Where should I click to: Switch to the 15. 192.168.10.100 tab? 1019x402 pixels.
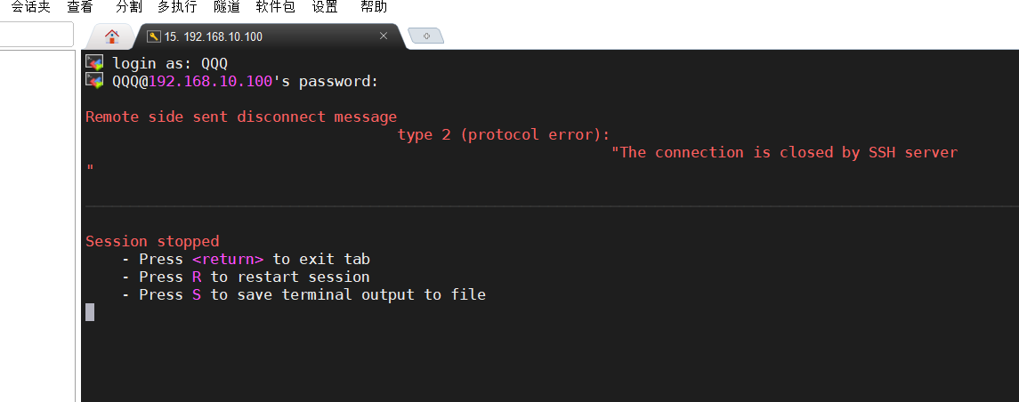coord(214,36)
